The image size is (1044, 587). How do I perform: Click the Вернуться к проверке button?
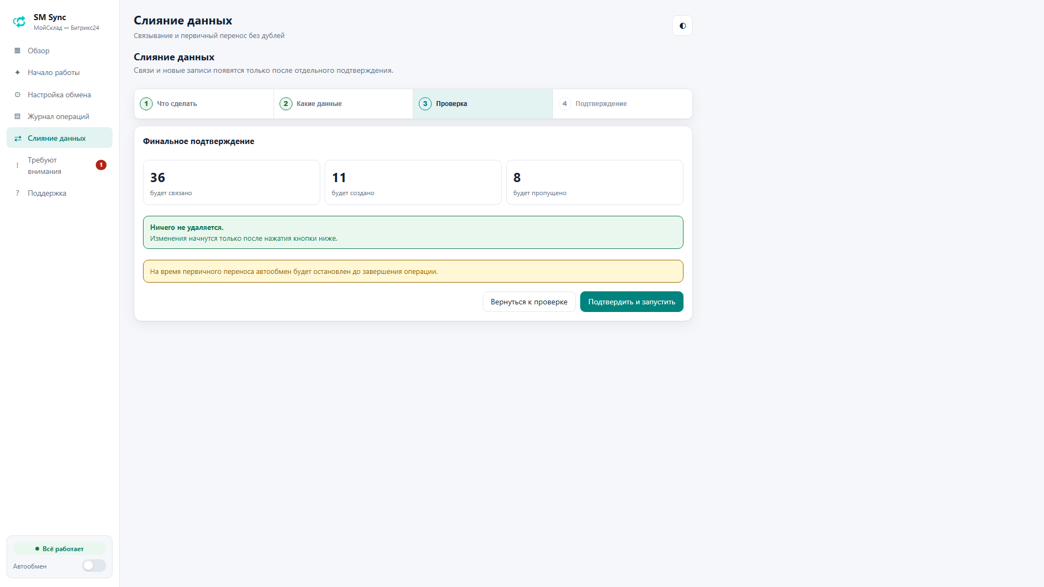click(529, 302)
